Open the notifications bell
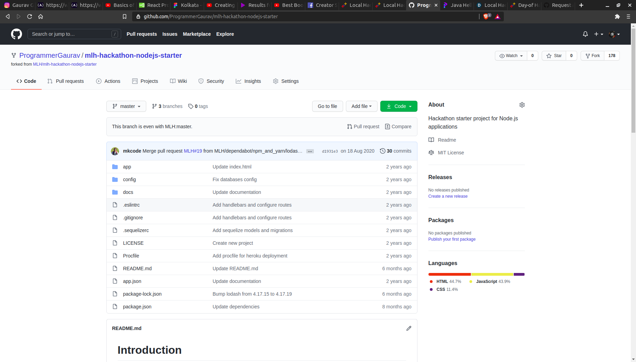This screenshot has height=362, width=636. [x=585, y=34]
